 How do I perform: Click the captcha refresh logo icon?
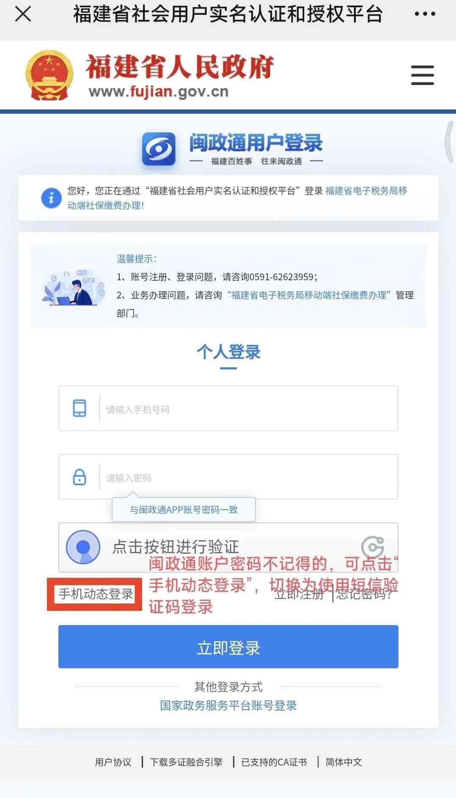pos(373,547)
